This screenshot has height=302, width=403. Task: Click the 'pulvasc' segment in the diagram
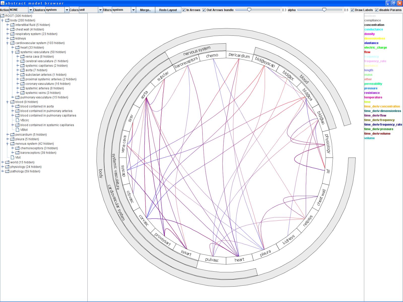(x=212, y=260)
